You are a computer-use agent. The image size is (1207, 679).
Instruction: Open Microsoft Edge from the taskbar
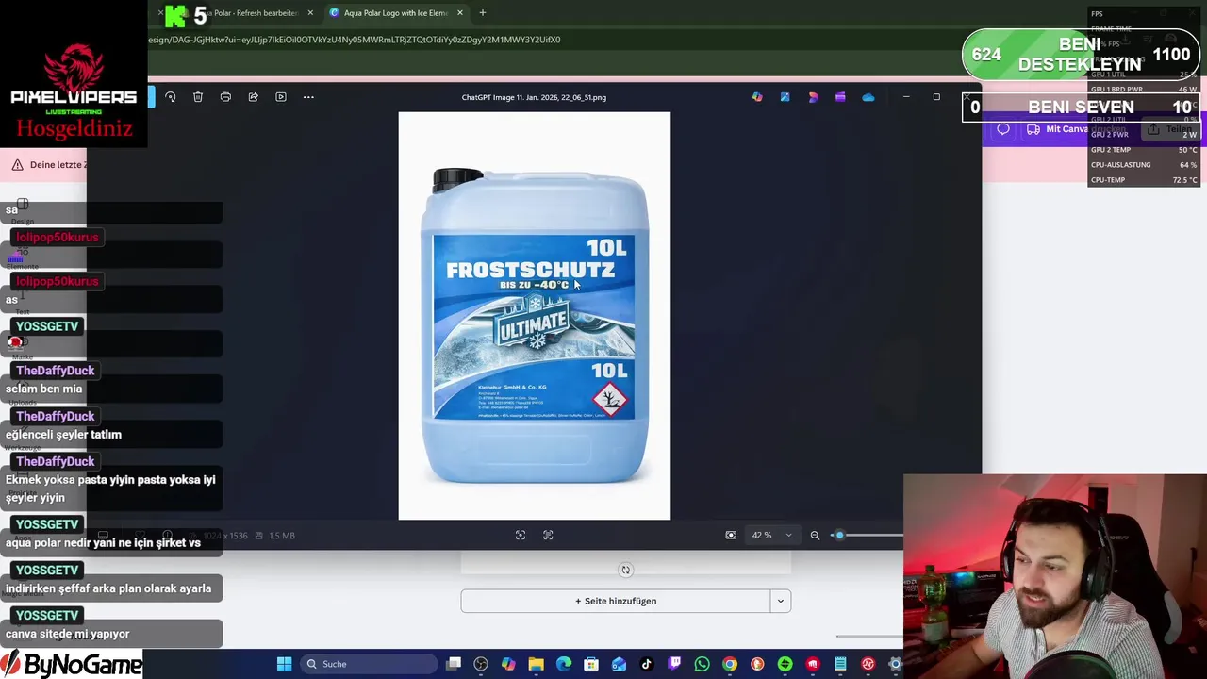[x=564, y=664]
